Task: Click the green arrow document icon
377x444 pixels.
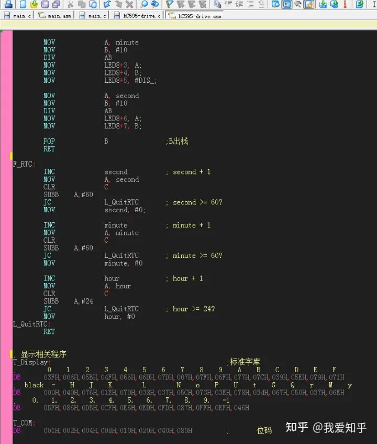Action: pos(360,4)
